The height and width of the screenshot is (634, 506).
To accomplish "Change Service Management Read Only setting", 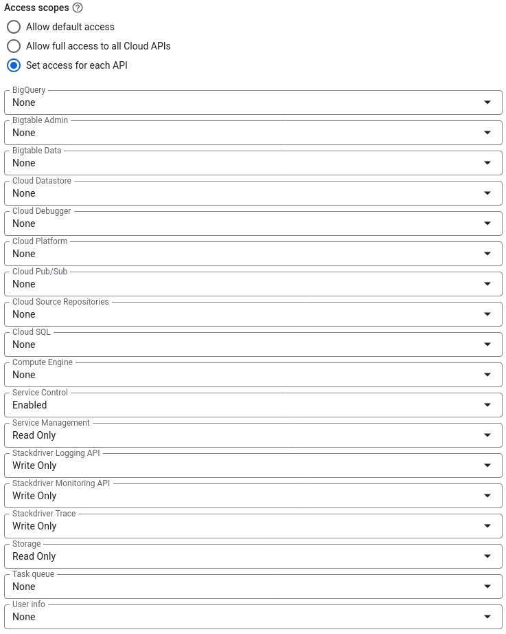I will click(253, 435).
